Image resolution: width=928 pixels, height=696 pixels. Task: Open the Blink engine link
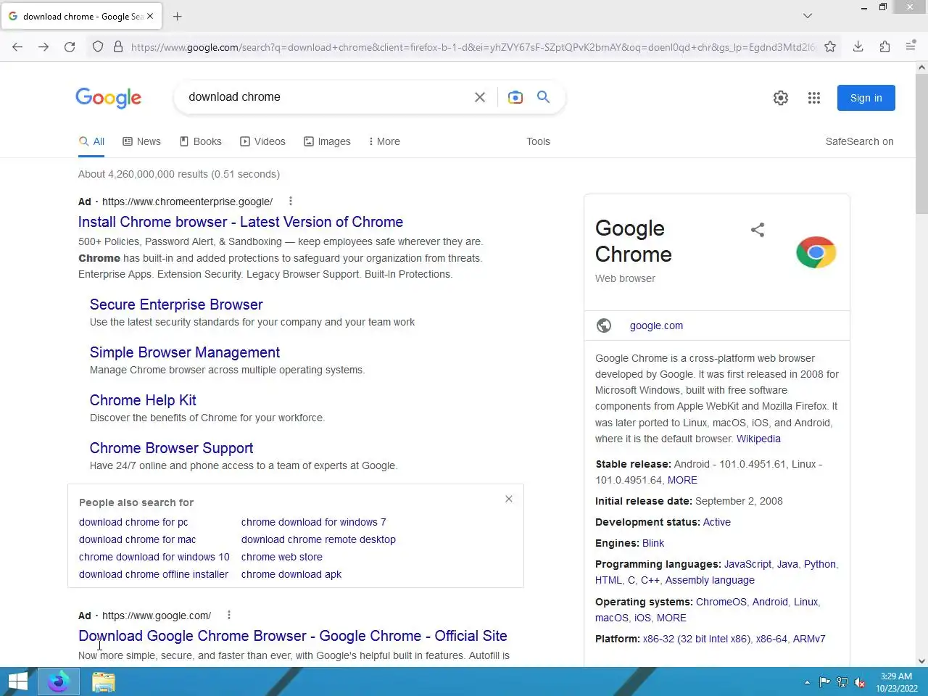[x=653, y=543]
